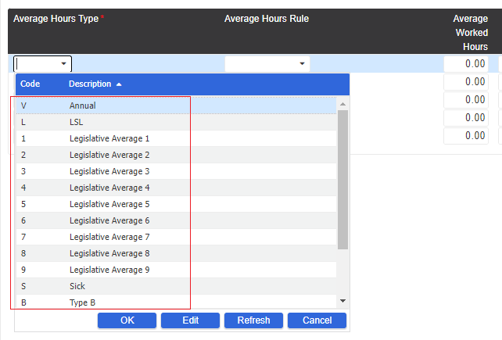Viewport: 502px width, 340px height.
Task: Click the Cancel button
Action: pyautogui.click(x=317, y=320)
